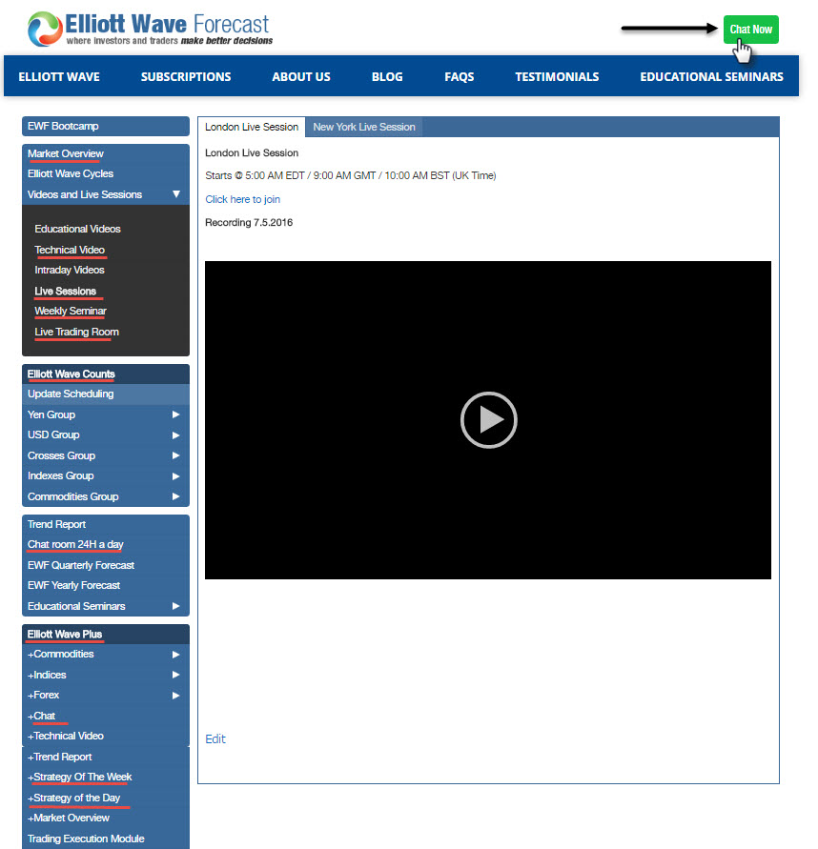Open Market Overview in the sidebar
Viewport: 818px width, 849px height.
106,153
